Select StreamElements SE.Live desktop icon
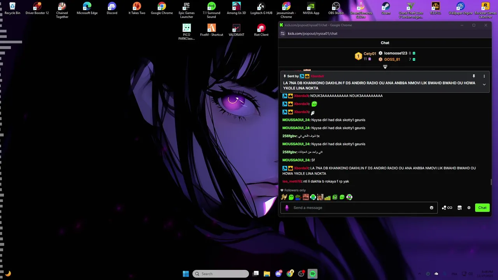 361,10
